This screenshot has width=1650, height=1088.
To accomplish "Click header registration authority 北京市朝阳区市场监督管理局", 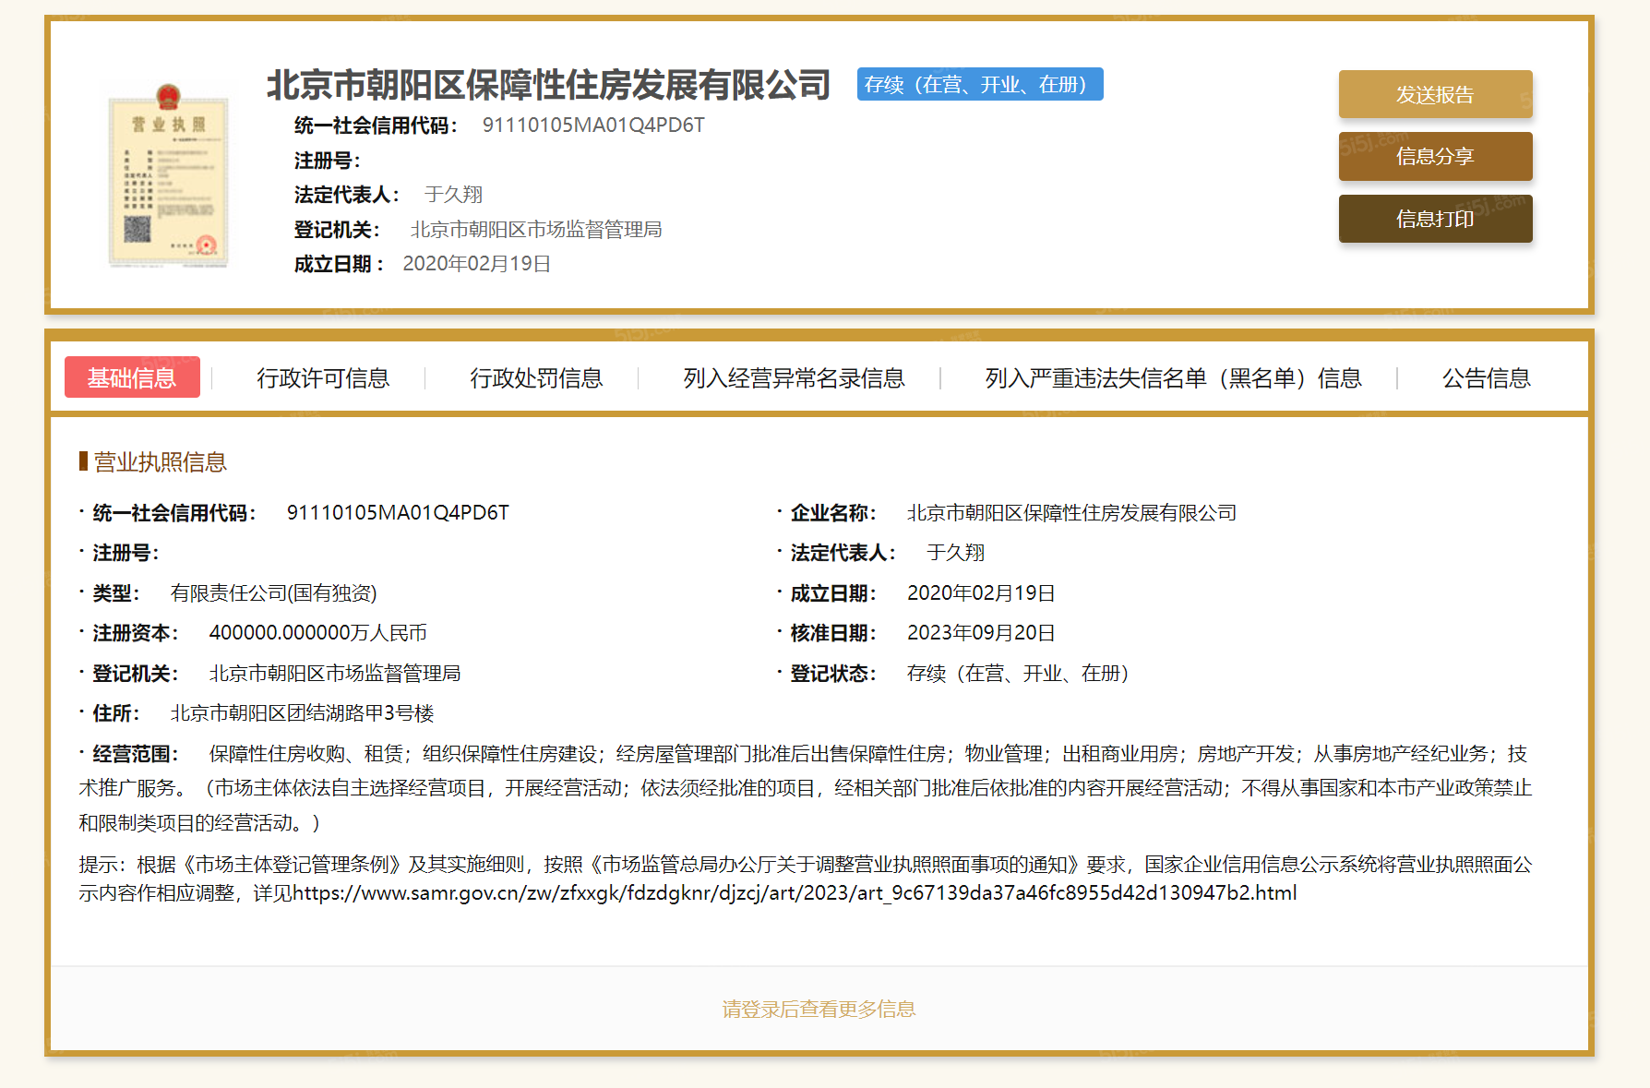I will click(x=536, y=230).
